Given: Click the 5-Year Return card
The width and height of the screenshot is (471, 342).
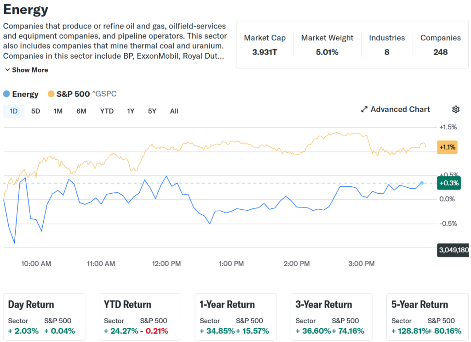Looking at the screenshot, I should click(x=426, y=317).
